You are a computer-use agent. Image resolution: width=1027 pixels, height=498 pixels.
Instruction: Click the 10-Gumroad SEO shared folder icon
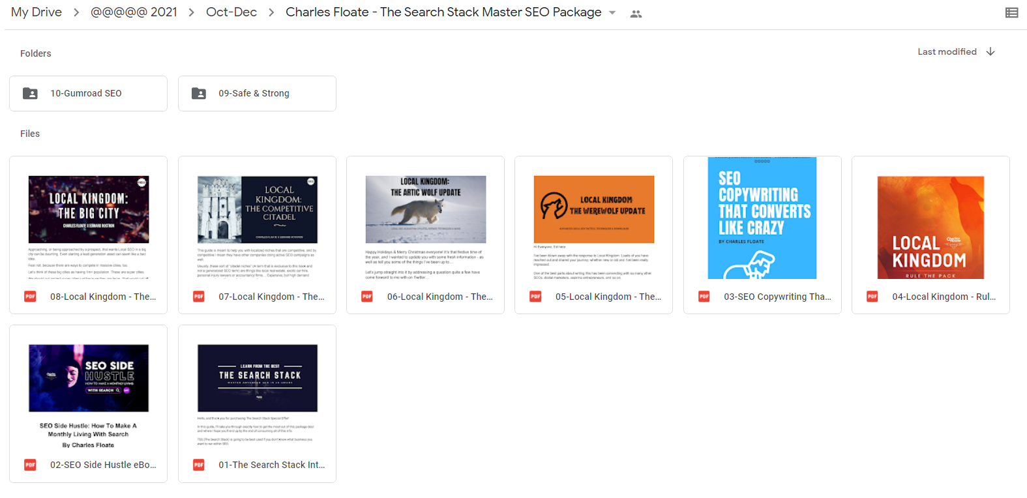click(x=30, y=93)
